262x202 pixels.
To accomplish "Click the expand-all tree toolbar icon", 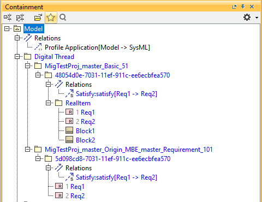I will click(x=8, y=17).
